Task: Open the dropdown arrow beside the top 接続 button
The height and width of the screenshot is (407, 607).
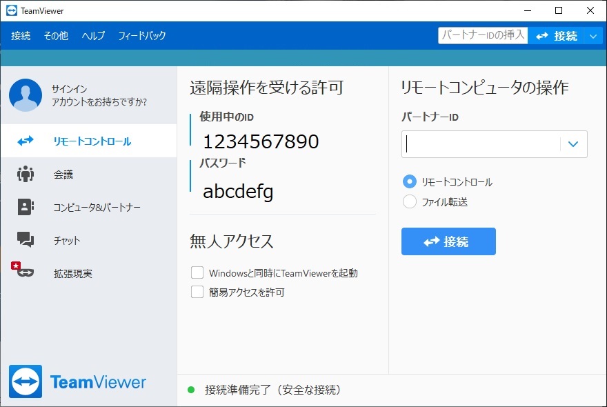Action: click(593, 36)
